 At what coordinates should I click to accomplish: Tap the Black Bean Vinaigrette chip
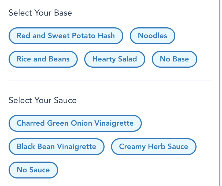[56, 147]
